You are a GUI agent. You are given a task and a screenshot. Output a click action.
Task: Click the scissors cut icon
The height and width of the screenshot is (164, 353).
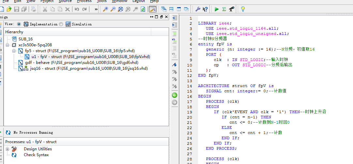45,9
